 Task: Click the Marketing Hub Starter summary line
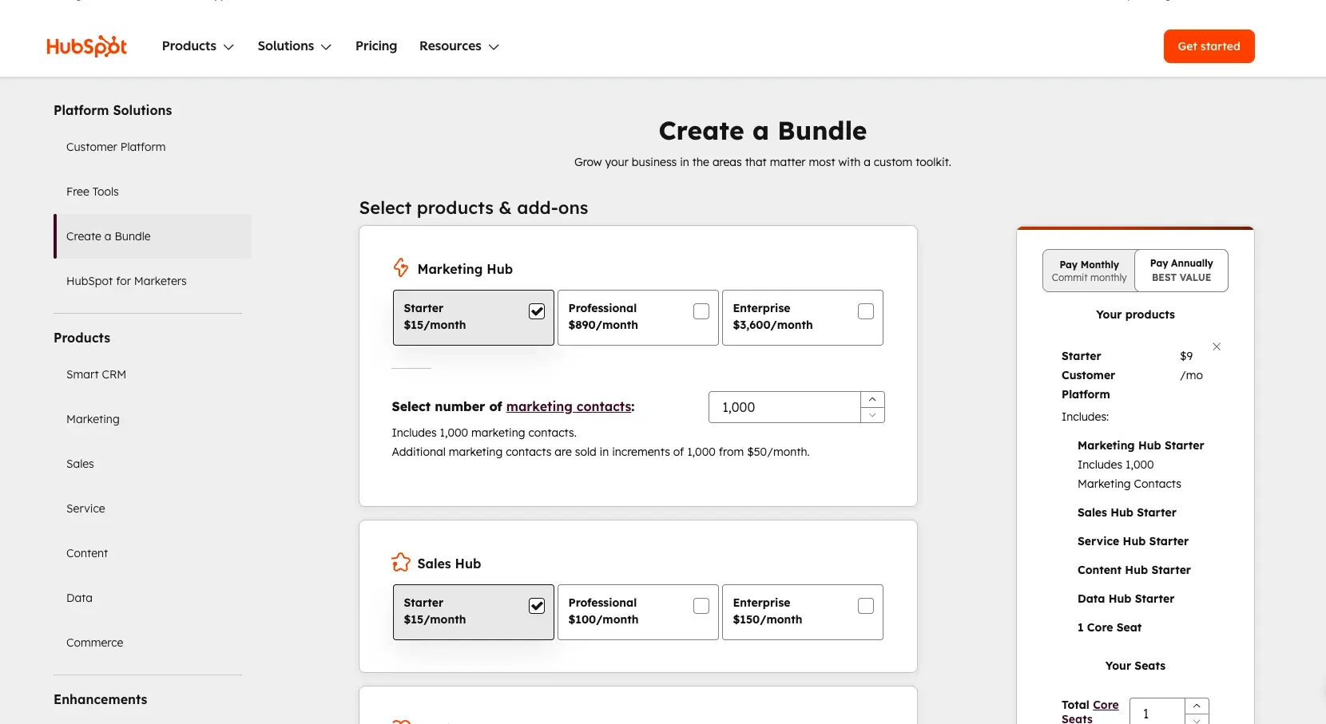[x=1141, y=445]
